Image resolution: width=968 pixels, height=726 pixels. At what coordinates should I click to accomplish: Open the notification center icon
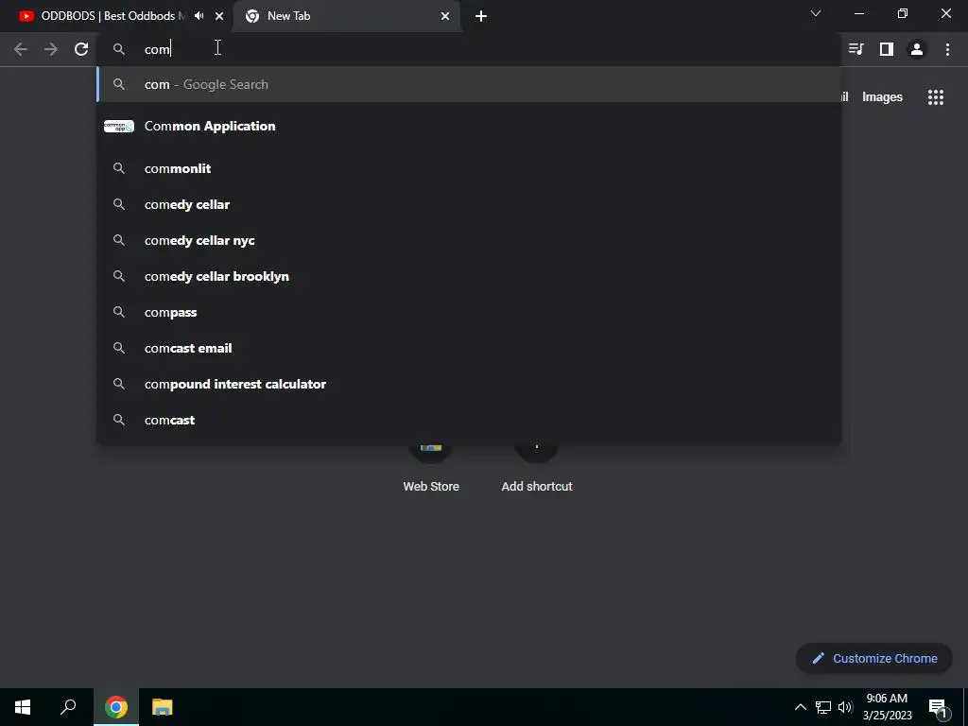click(938, 707)
